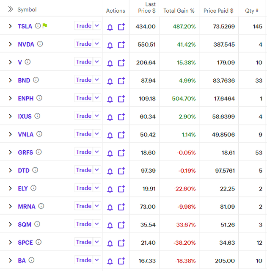Click the add-to-list icon for BA

point(121,261)
